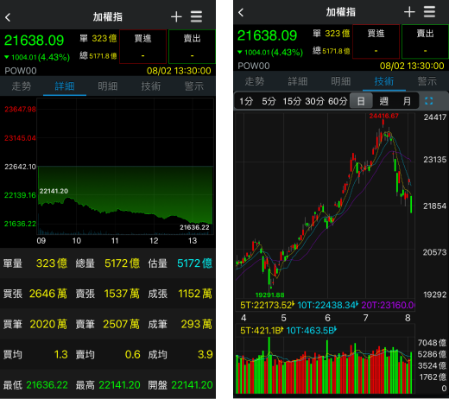Viewport: 449px width, 399px height.
Task: Tap the 21638.09 index price in the right panel
Action: (267, 35)
